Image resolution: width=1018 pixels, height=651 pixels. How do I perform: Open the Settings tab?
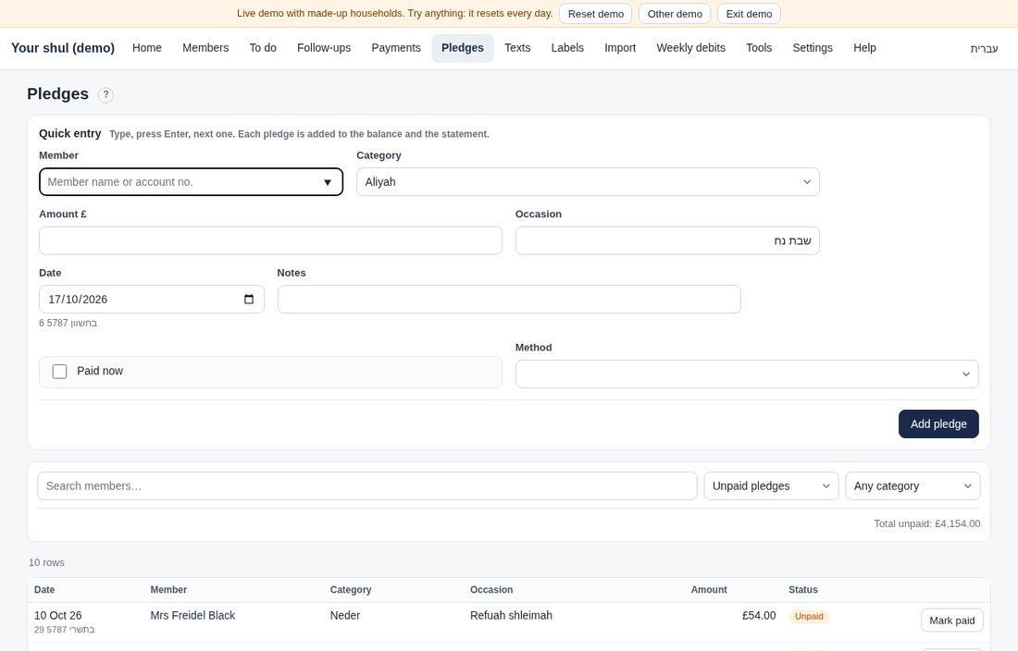[813, 48]
